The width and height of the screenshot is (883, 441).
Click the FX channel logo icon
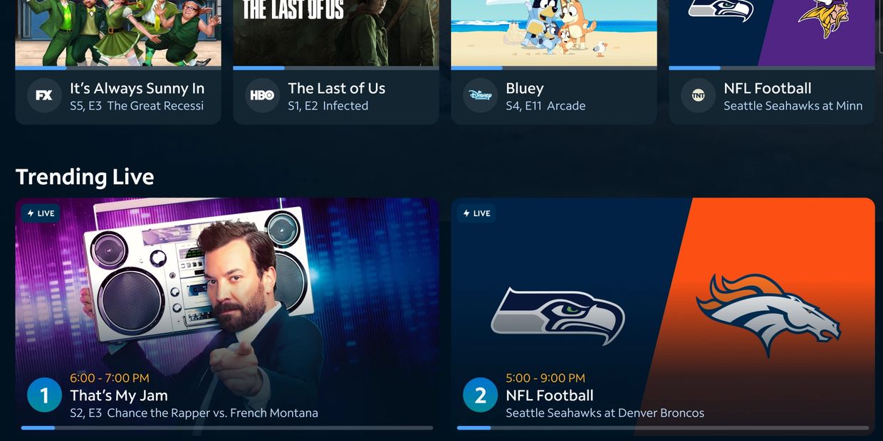(44, 95)
